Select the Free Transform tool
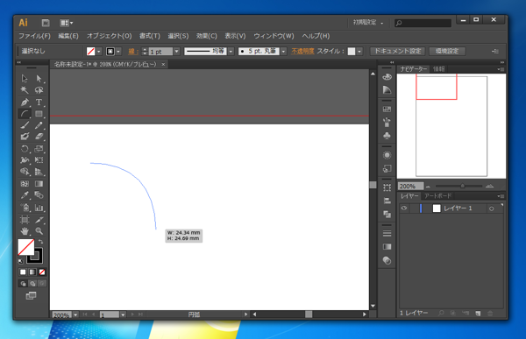The width and height of the screenshot is (526, 339). [x=39, y=160]
